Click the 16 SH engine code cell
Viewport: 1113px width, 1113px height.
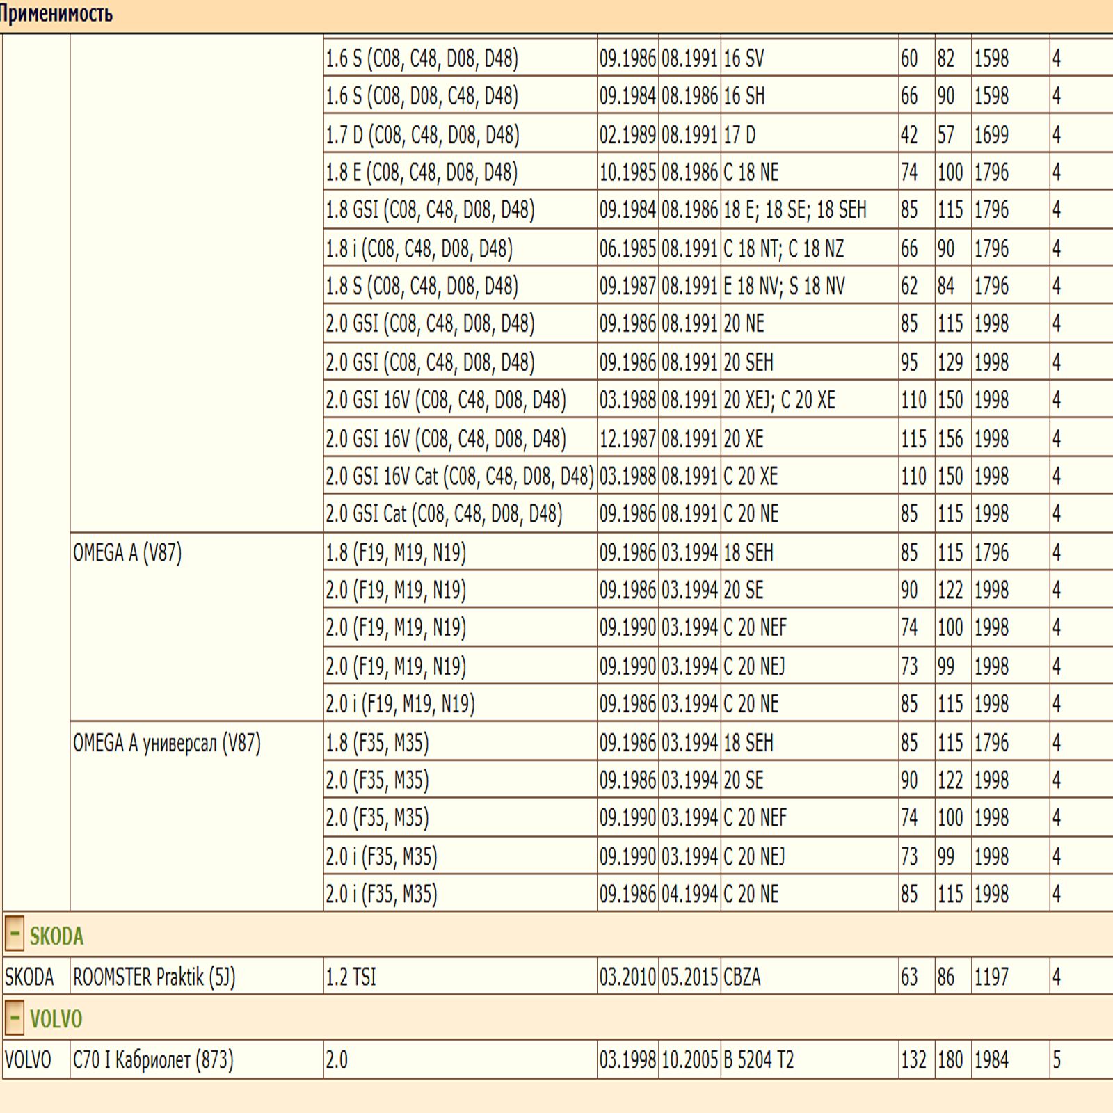[x=744, y=97]
